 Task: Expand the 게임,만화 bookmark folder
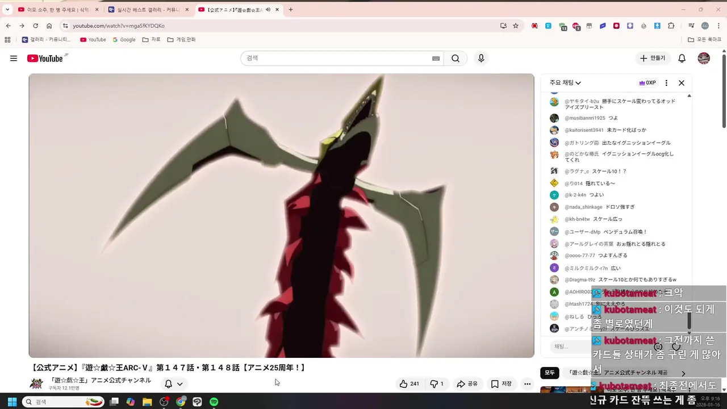click(x=182, y=40)
